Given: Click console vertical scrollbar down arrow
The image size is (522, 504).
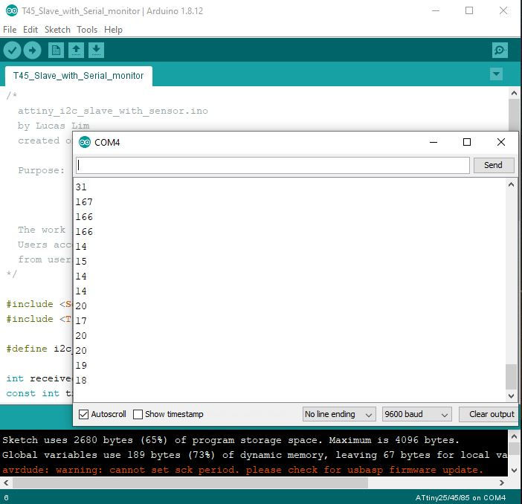Looking at the screenshot, I should click(514, 471).
